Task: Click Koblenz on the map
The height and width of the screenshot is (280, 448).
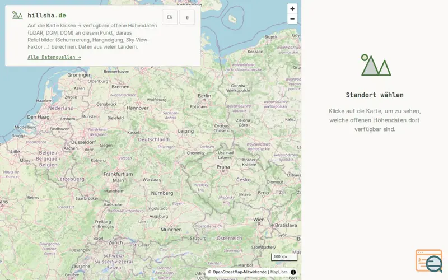Action: 99,160
